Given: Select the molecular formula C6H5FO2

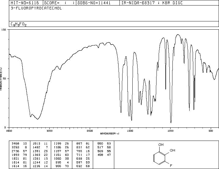Looking at the screenshot, I should tap(19, 24).
